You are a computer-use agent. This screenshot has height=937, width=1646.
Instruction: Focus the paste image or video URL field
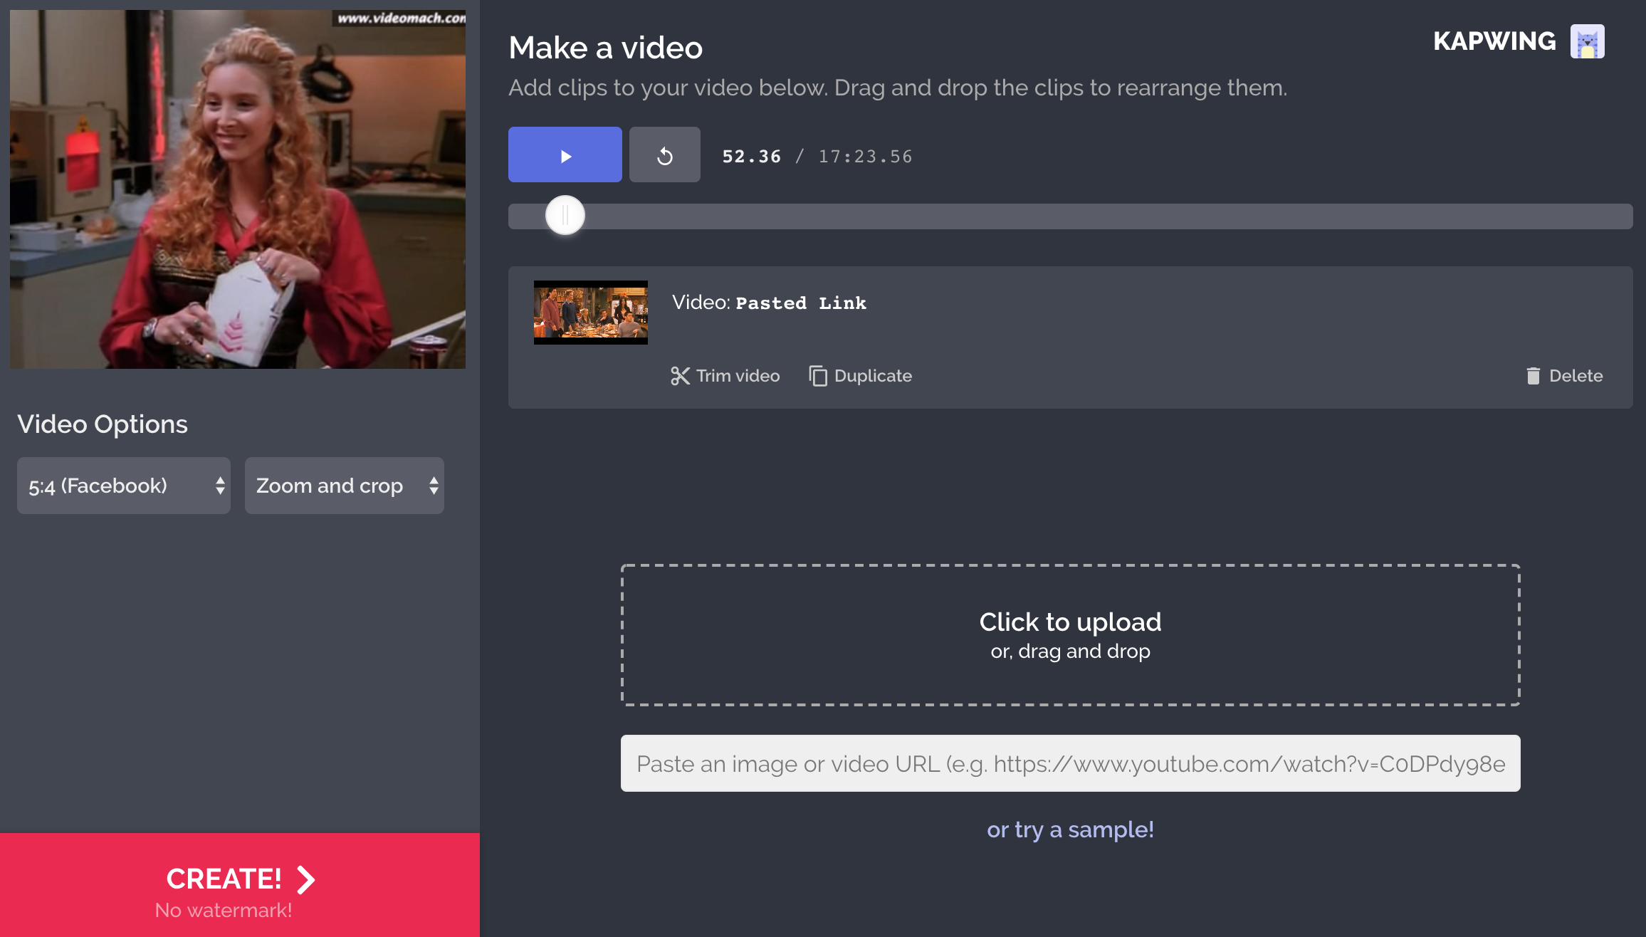[x=1070, y=763]
